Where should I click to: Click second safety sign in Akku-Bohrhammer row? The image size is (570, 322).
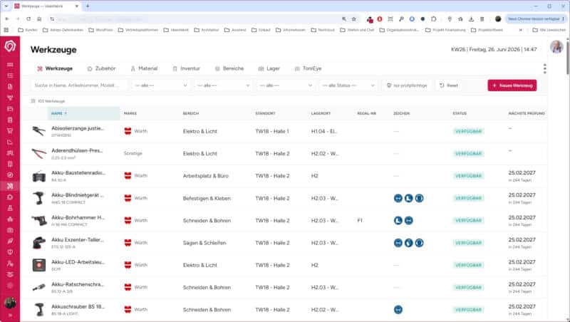[408, 220]
